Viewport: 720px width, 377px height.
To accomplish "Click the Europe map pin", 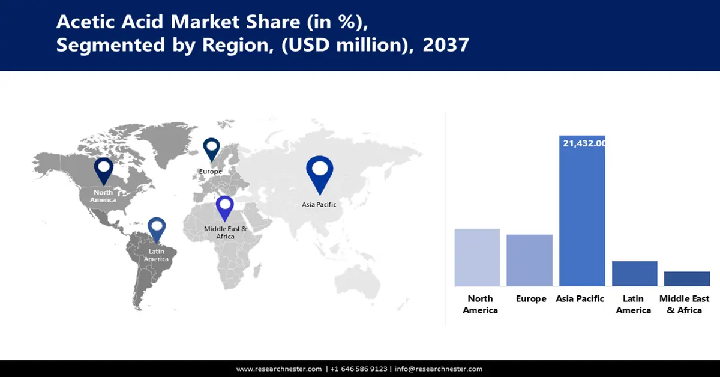I will tap(211, 149).
